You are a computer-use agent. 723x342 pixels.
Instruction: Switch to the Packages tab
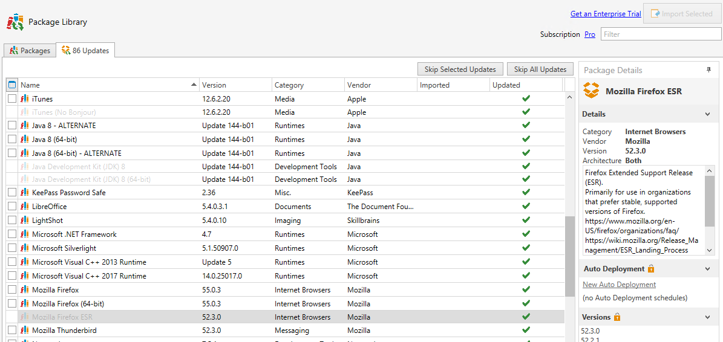pos(30,51)
